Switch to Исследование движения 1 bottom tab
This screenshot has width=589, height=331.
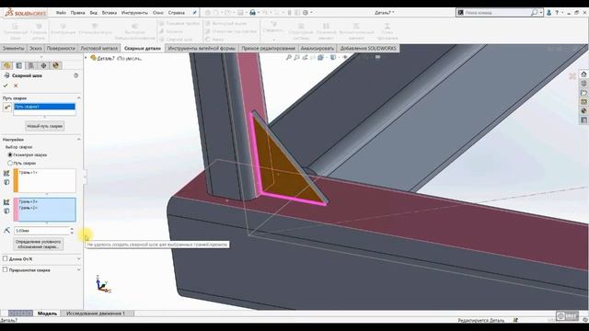96,313
